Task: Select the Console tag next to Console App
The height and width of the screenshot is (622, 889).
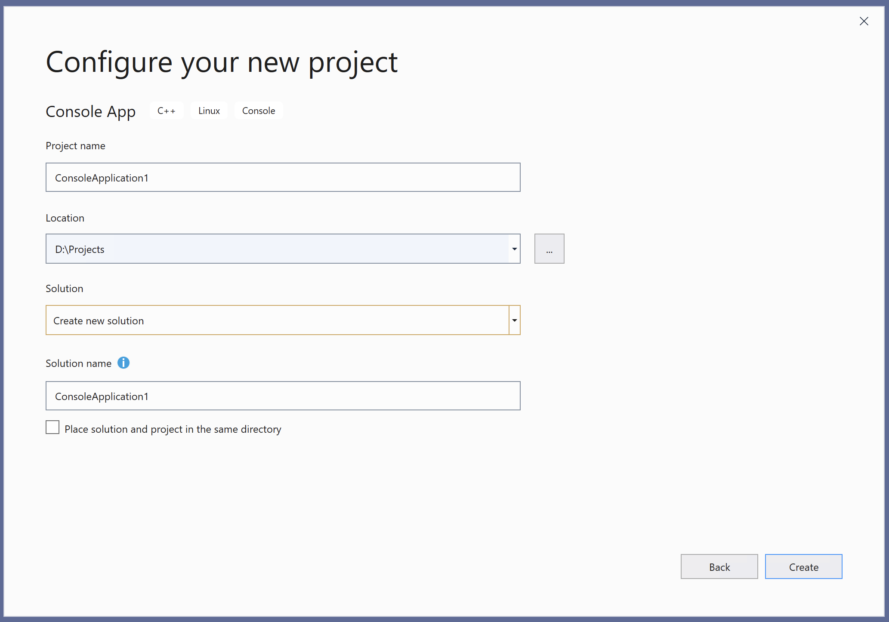Action: click(x=258, y=111)
